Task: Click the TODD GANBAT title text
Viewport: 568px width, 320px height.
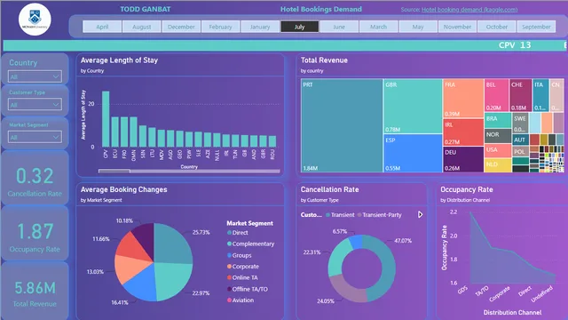Action: (x=146, y=9)
